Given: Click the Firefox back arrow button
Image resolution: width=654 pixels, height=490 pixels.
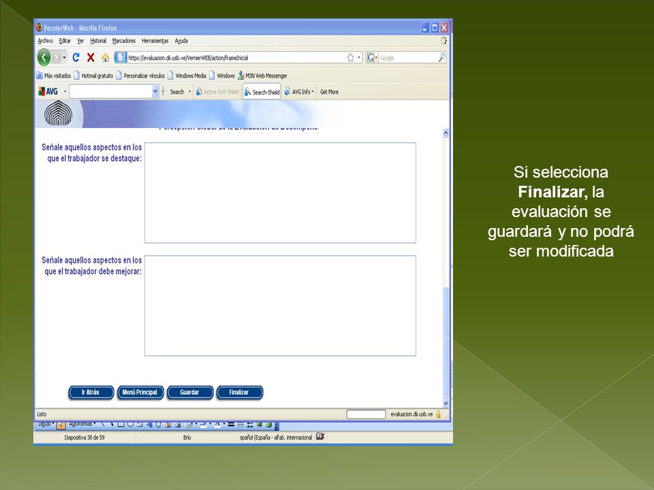Looking at the screenshot, I should point(44,57).
